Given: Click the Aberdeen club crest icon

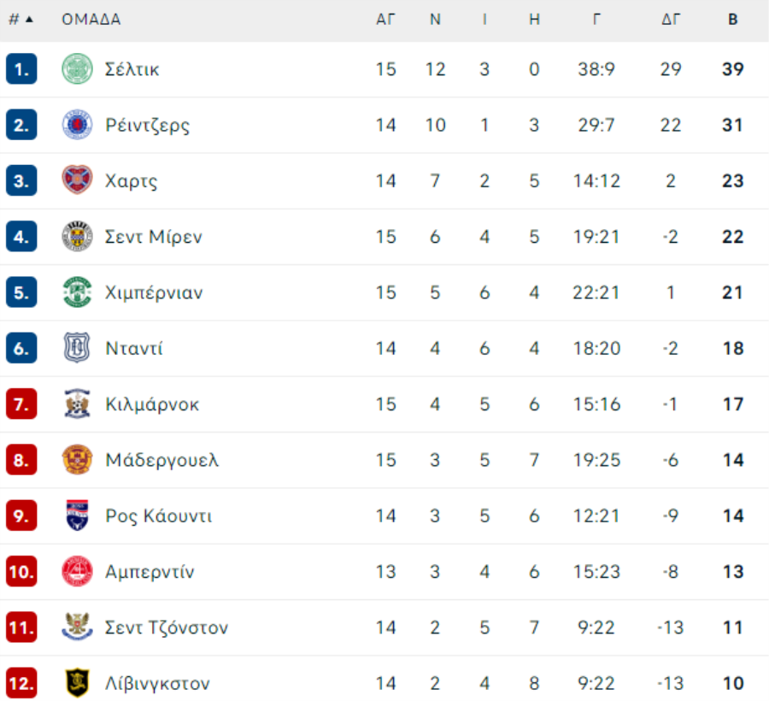Looking at the screenshot, I should 78,572.
